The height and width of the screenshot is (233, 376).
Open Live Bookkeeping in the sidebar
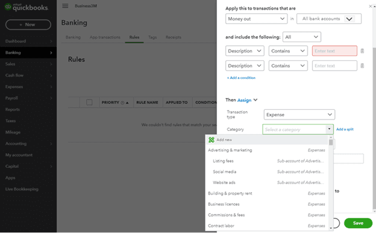pyautogui.click(x=28, y=189)
